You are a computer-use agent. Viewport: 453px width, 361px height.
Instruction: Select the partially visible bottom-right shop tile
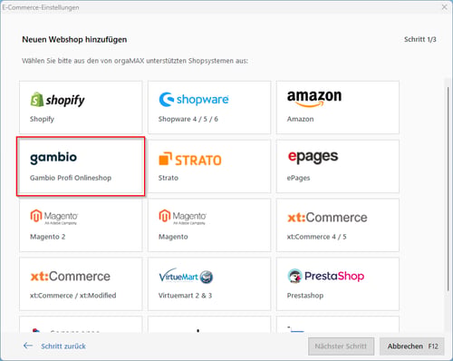tap(338, 325)
